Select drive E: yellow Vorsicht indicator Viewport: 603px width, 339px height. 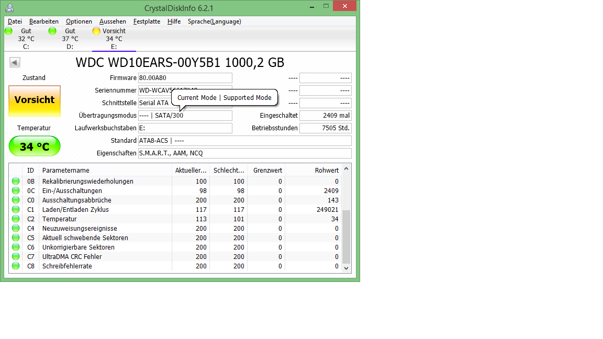point(96,31)
